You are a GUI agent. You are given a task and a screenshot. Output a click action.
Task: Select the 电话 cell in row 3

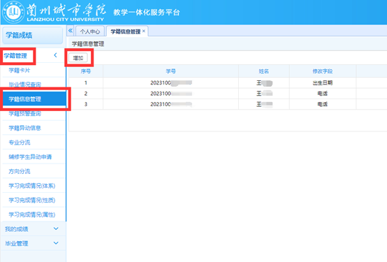click(x=323, y=104)
